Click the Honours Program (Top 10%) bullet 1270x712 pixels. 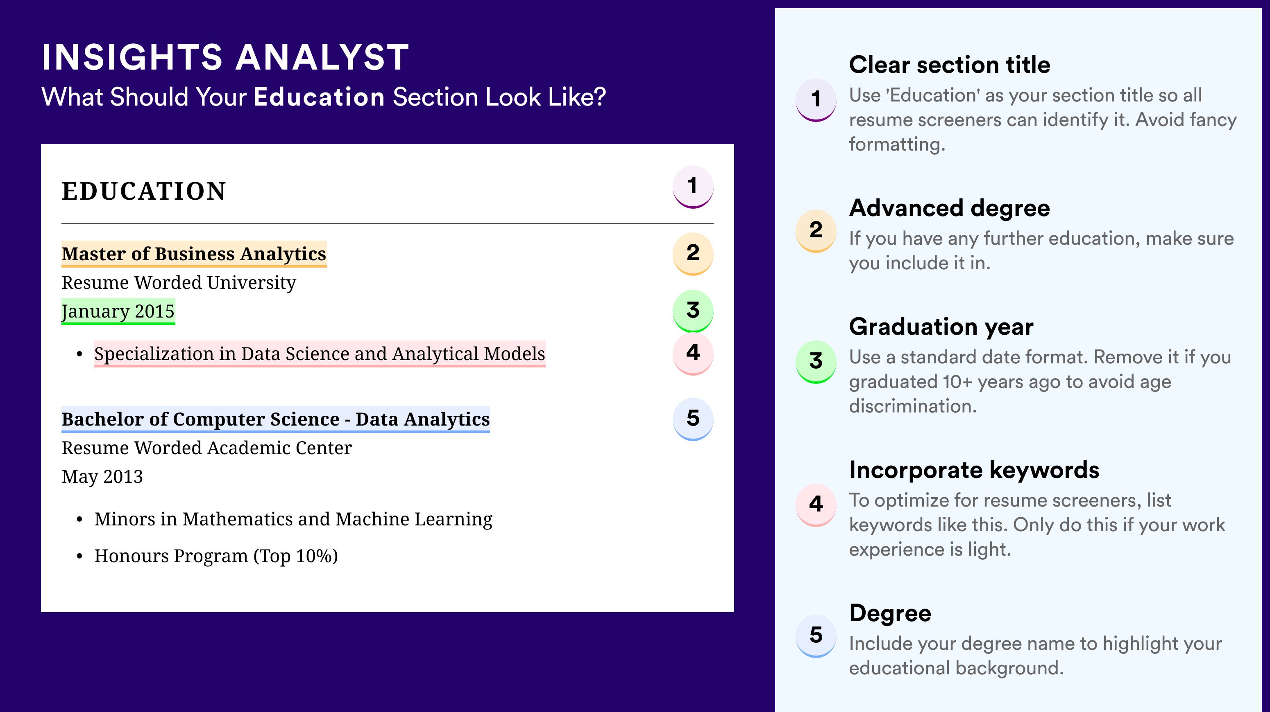[216, 556]
